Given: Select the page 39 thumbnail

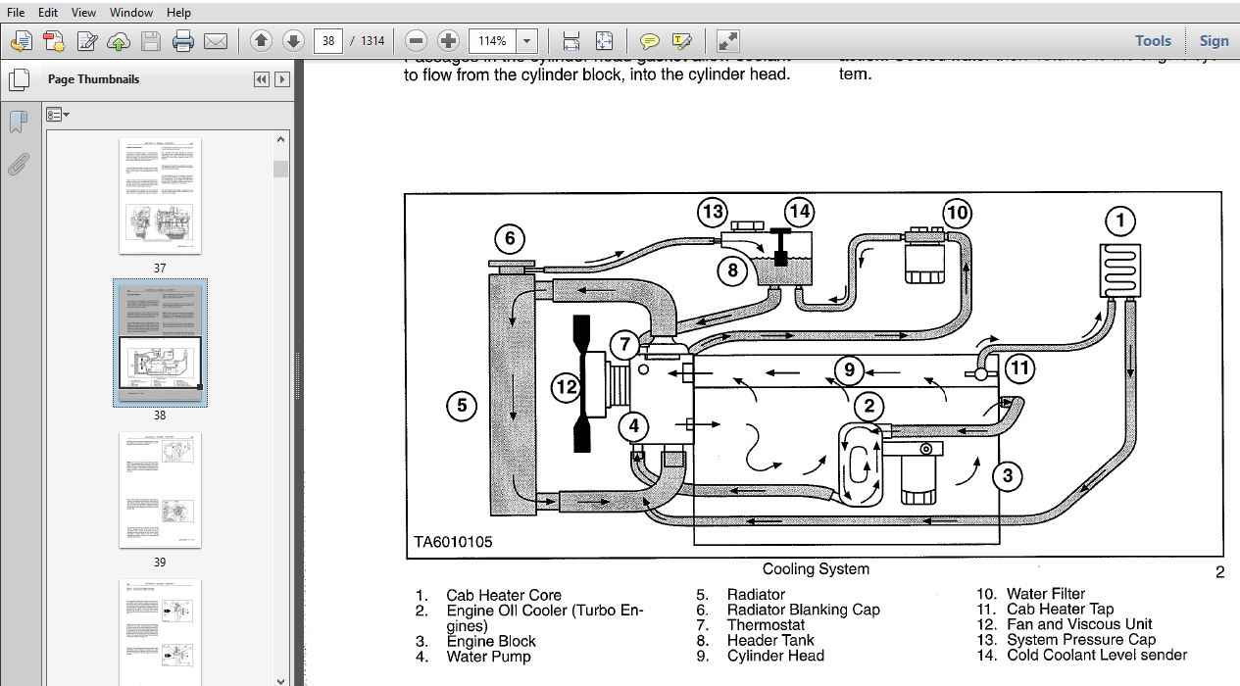Looking at the screenshot, I should tap(160, 490).
